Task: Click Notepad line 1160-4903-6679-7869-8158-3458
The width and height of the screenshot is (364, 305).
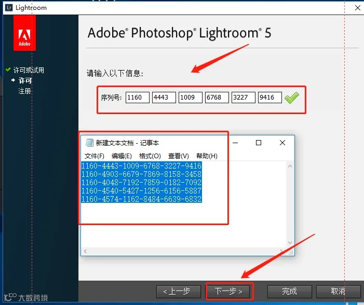Action: [141, 174]
